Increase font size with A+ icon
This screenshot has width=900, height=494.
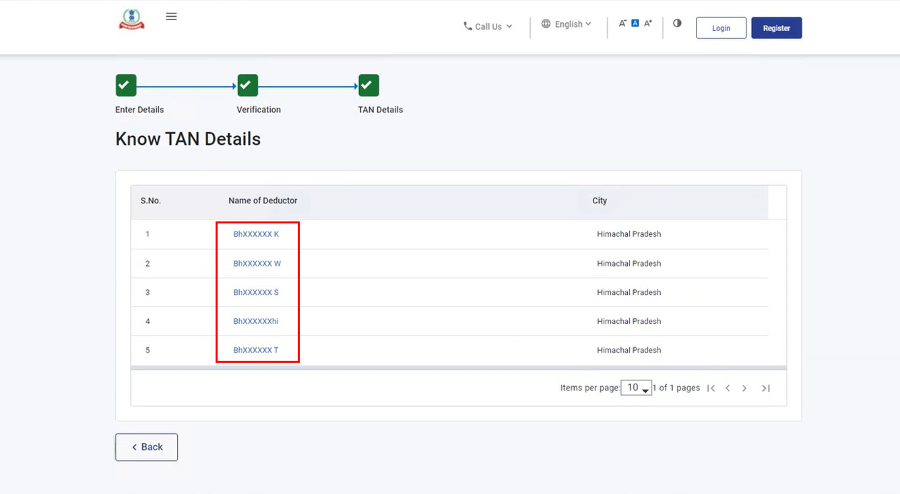(x=648, y=24)
